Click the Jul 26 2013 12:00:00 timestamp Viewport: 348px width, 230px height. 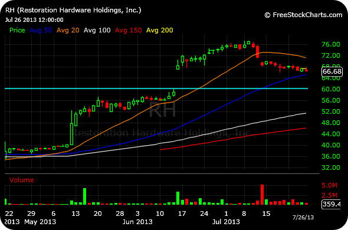point(34,20)
